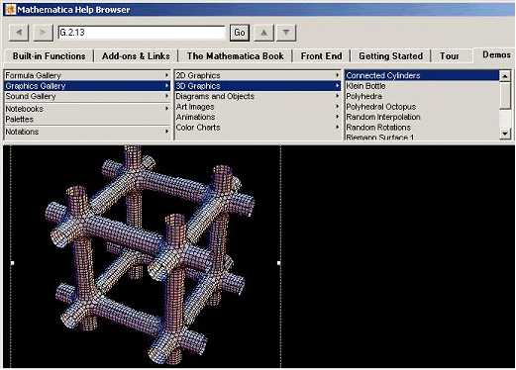Click the left selection handle of the graphic

click(13, 263)
